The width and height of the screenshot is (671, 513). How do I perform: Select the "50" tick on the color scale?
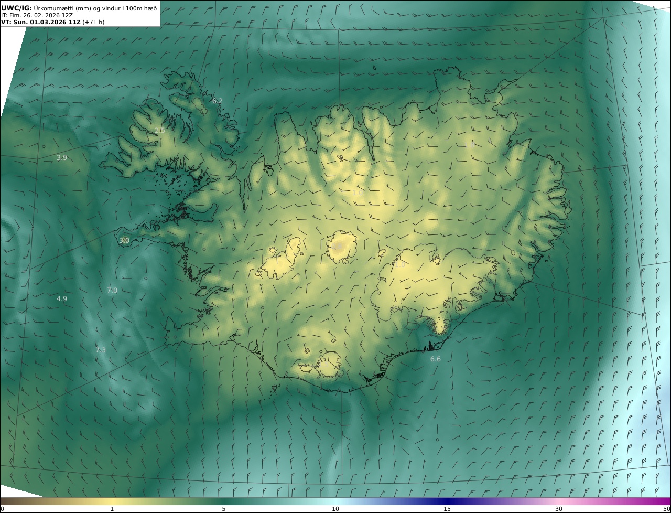(666, 509)
